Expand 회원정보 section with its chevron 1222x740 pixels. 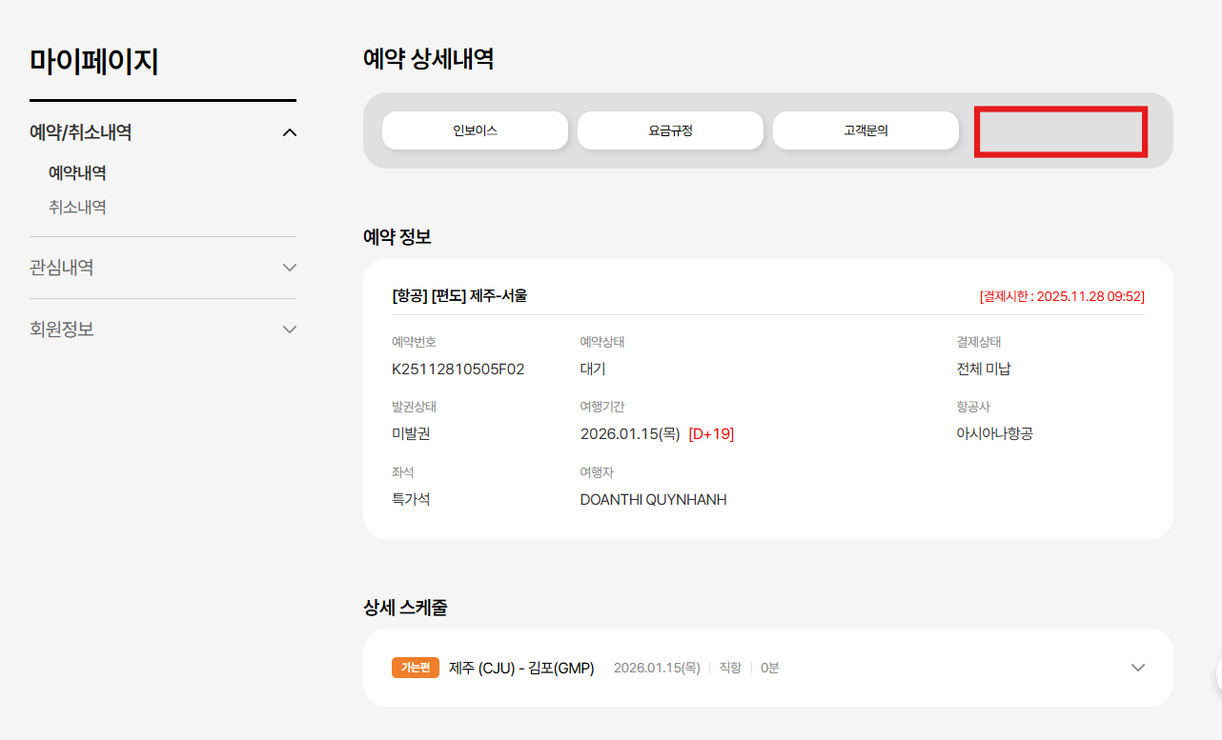291,330
